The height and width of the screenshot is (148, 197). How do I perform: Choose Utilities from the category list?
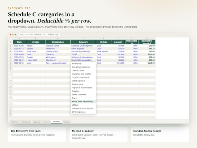(83, 105)
